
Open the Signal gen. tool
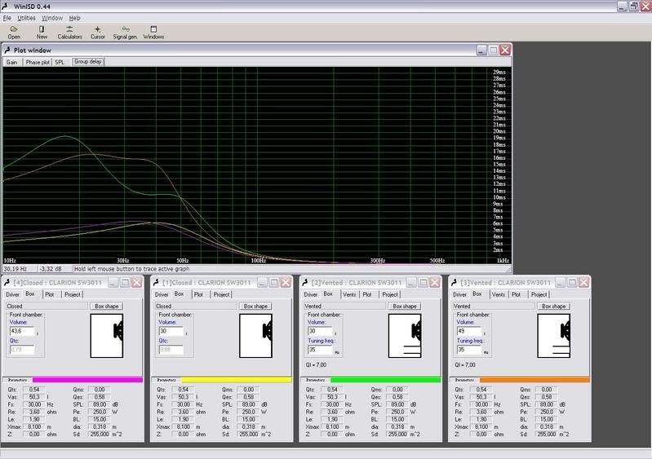125,33
